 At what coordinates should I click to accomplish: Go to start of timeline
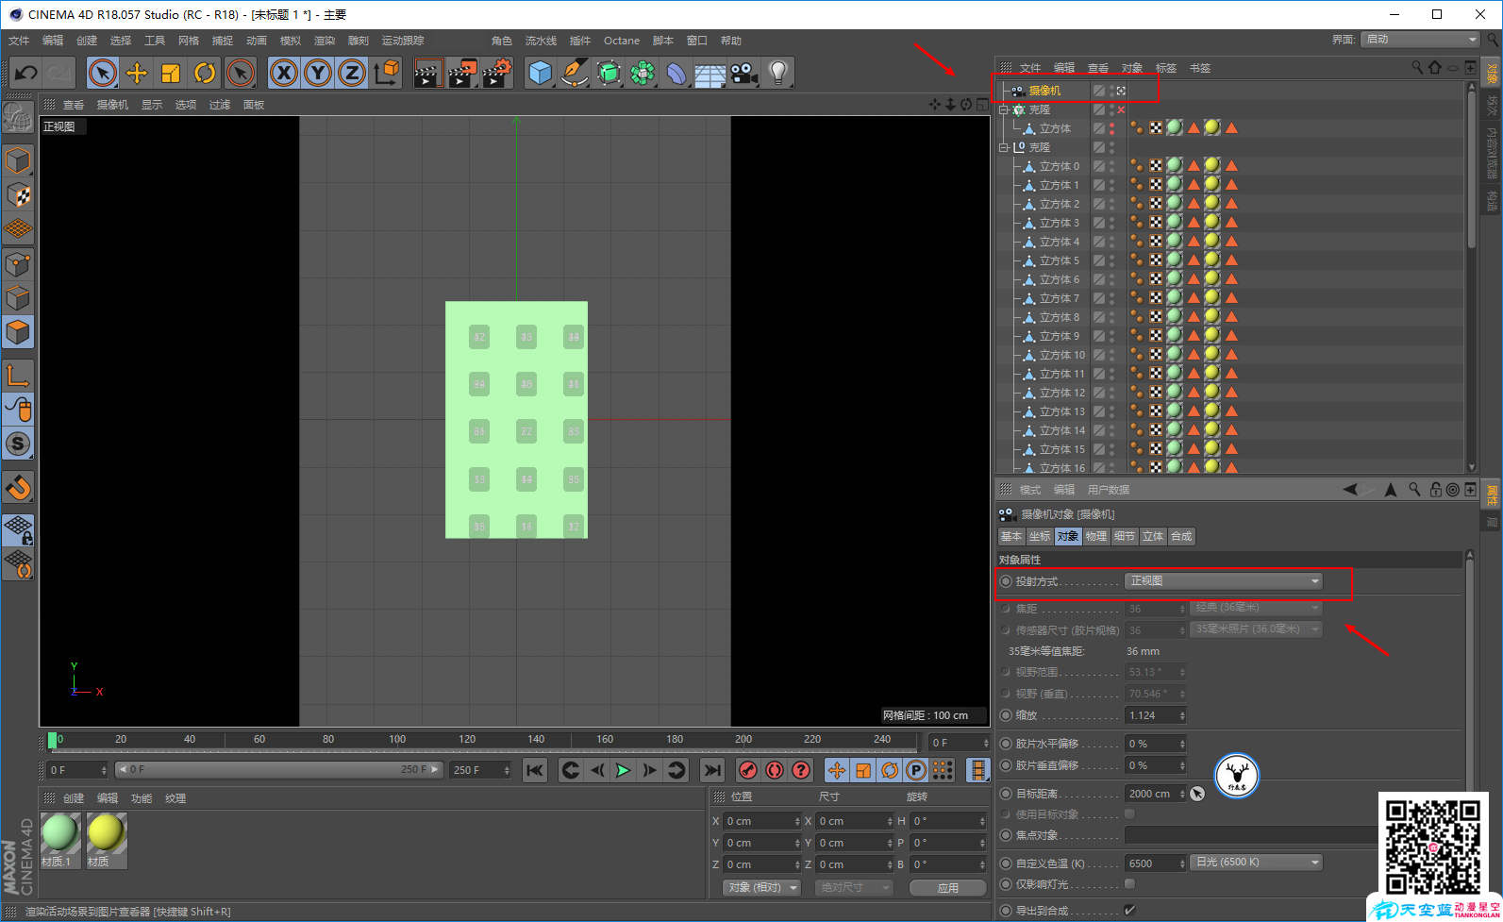pyautogui.click(x=535, y=770)
